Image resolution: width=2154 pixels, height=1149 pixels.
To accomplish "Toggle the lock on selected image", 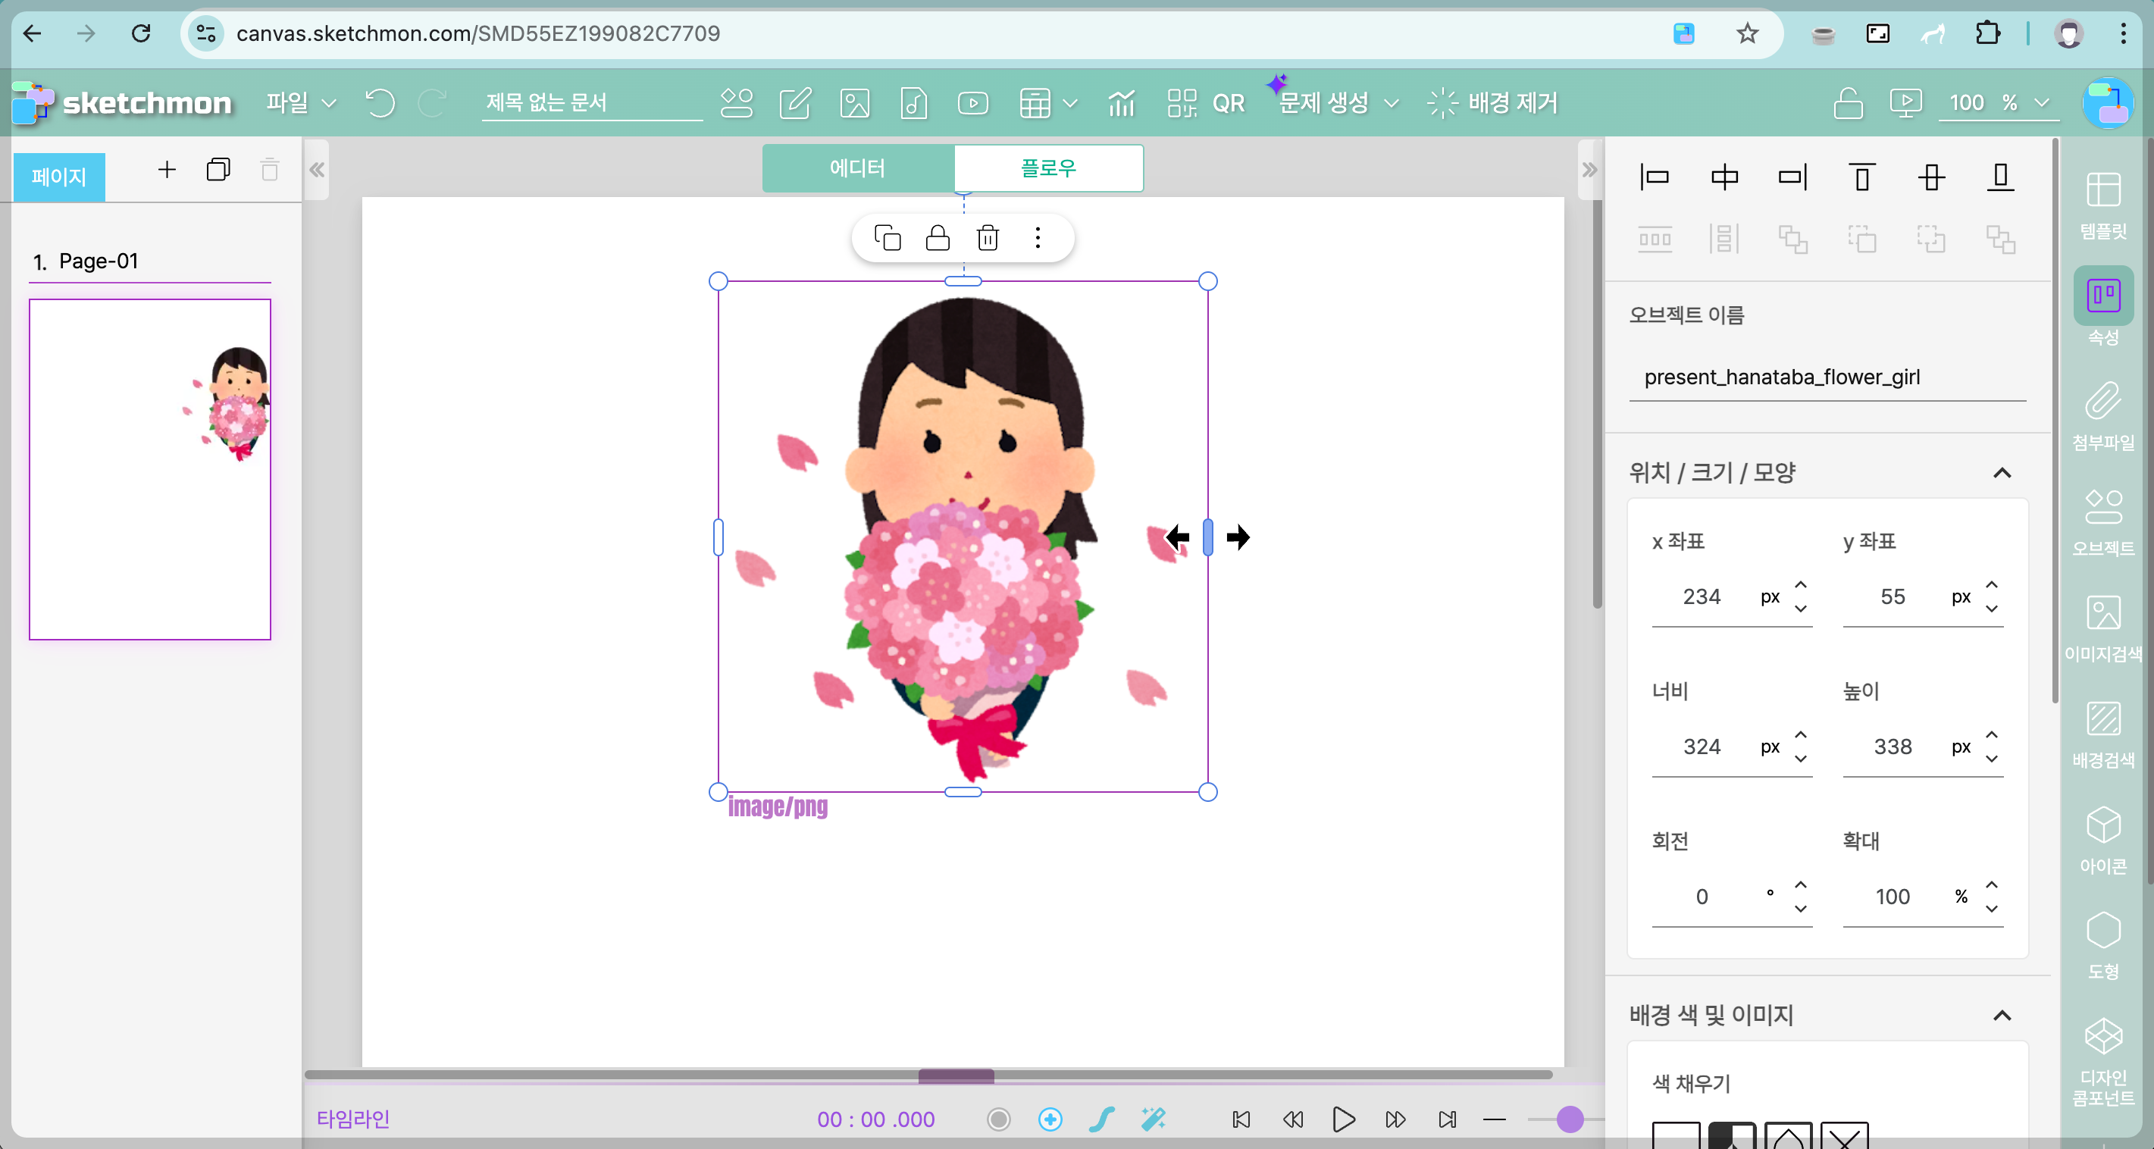I will [x=938, y=238].
